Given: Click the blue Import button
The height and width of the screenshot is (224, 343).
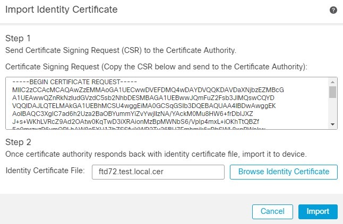Looking at the screenshot, I should [x=318, y=211].
